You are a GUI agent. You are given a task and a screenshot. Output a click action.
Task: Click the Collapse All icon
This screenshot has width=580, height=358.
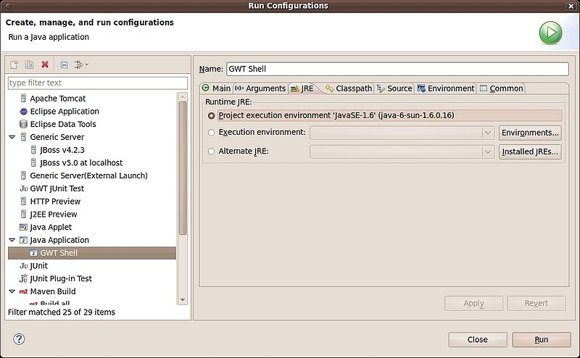[64, 64]
